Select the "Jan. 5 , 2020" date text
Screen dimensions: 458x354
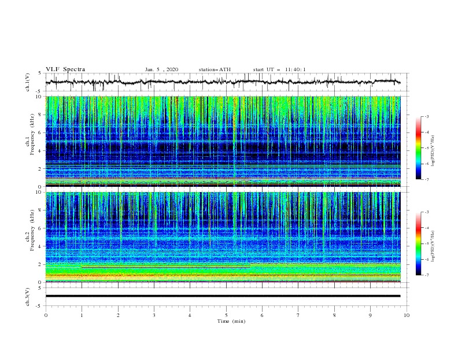pos(161,69)
